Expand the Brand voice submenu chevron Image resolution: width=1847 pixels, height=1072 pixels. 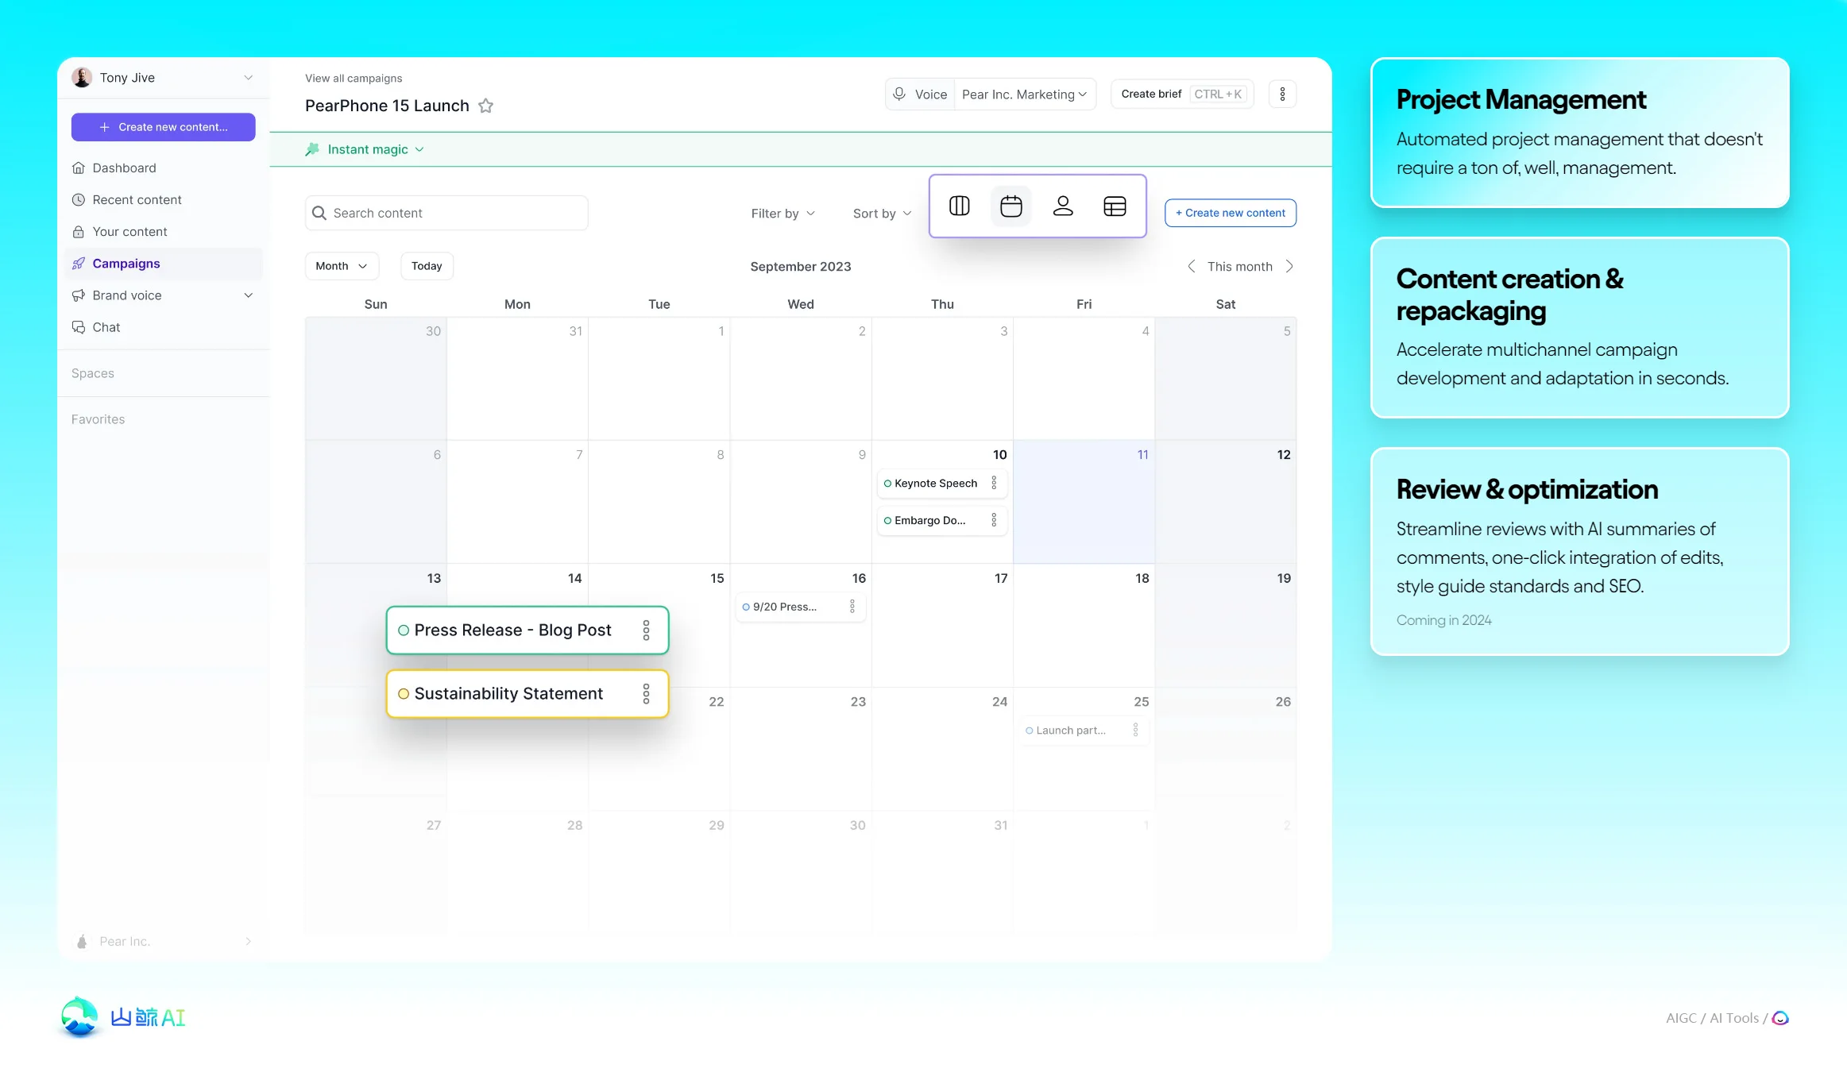(248, 295)
